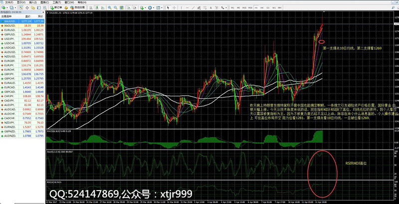Click the MACD indicator window label
Image resolution: width=399 pixels, height=204 pixels.
pos(59,131)
